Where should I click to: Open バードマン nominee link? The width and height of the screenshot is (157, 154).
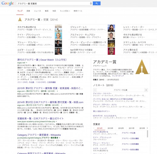click(x=113, y=99)
